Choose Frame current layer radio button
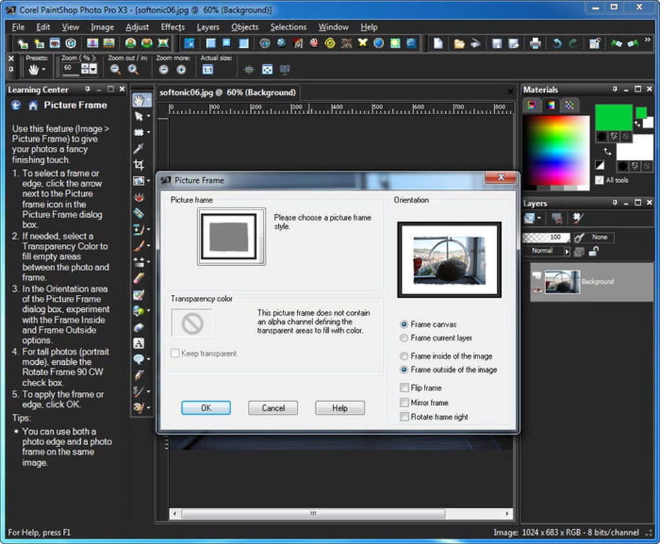The height and width of the screenshot is (544, 660). 404,338
